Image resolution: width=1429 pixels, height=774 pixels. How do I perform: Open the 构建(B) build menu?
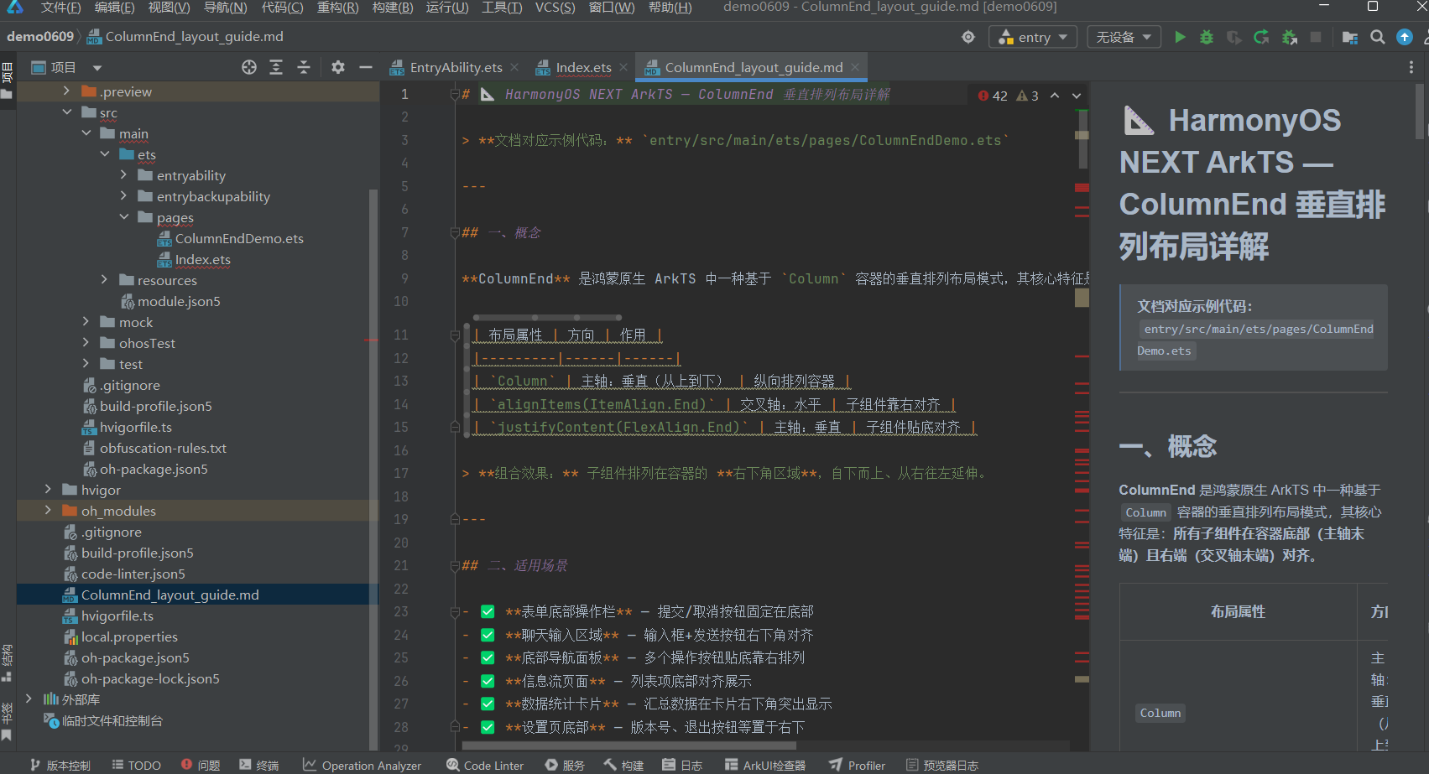click(x=393, y=8)
